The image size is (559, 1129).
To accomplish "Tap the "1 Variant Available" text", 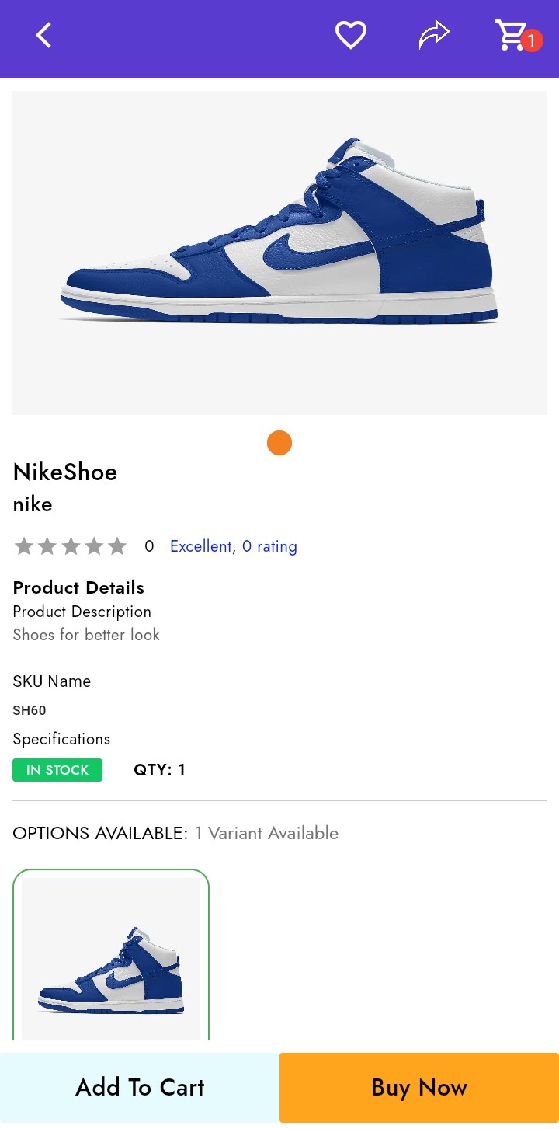I will [x=266, y=833].
